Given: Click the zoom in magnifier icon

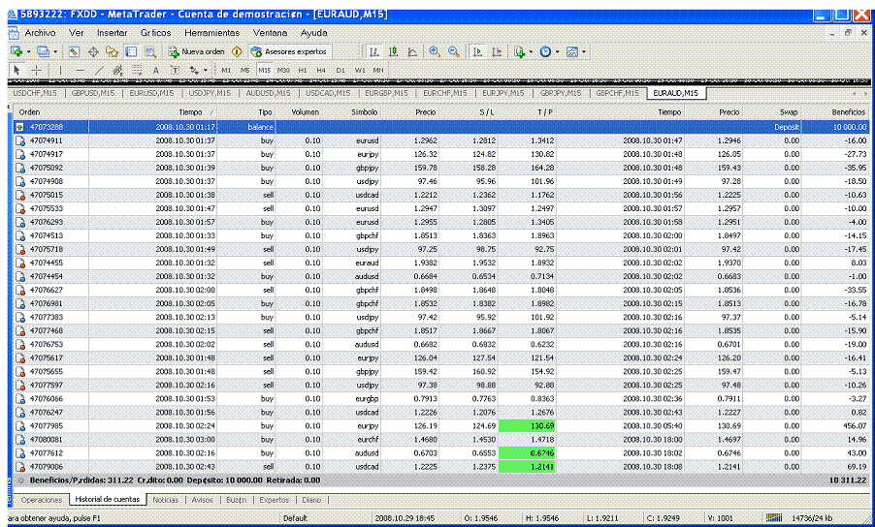Looking at the screenshot, I should coord(434,51).
